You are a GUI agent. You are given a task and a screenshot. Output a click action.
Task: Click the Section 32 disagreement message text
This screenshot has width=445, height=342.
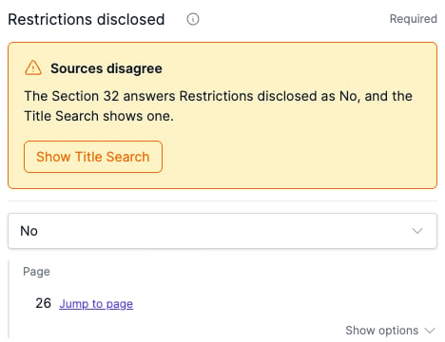point(218,105)
